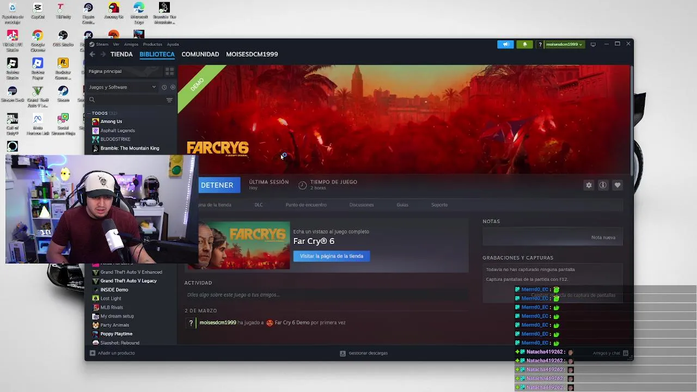
Task: Go back with the Steam back arrow
Action: tap(92, 54)
